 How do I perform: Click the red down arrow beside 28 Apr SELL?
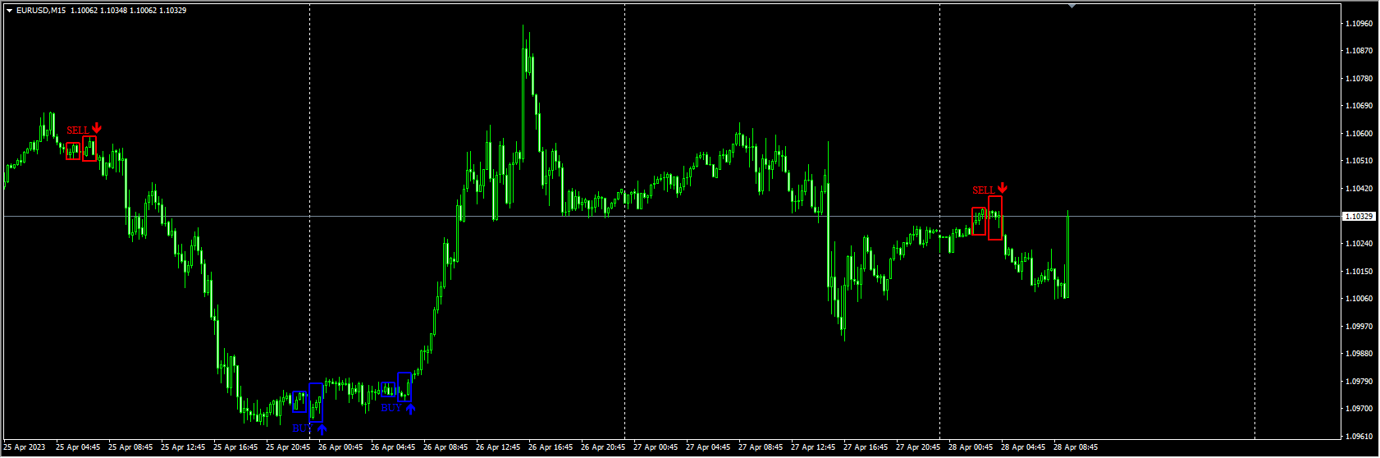[x=1003, y=188]
